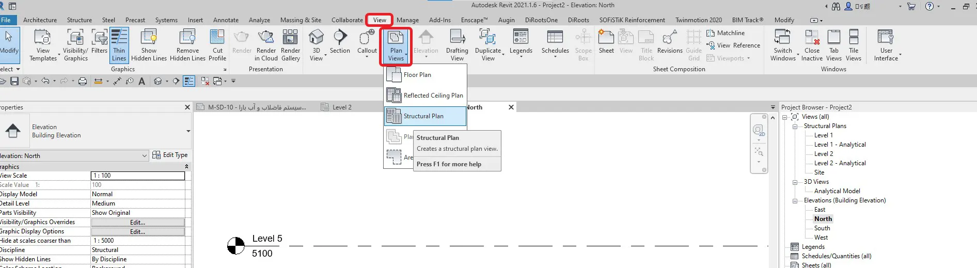Collapse the Graphics properties group
Image resolution: width=977 pixels, height=268 pixels.
pyautogui.click(x=186, y=167)
